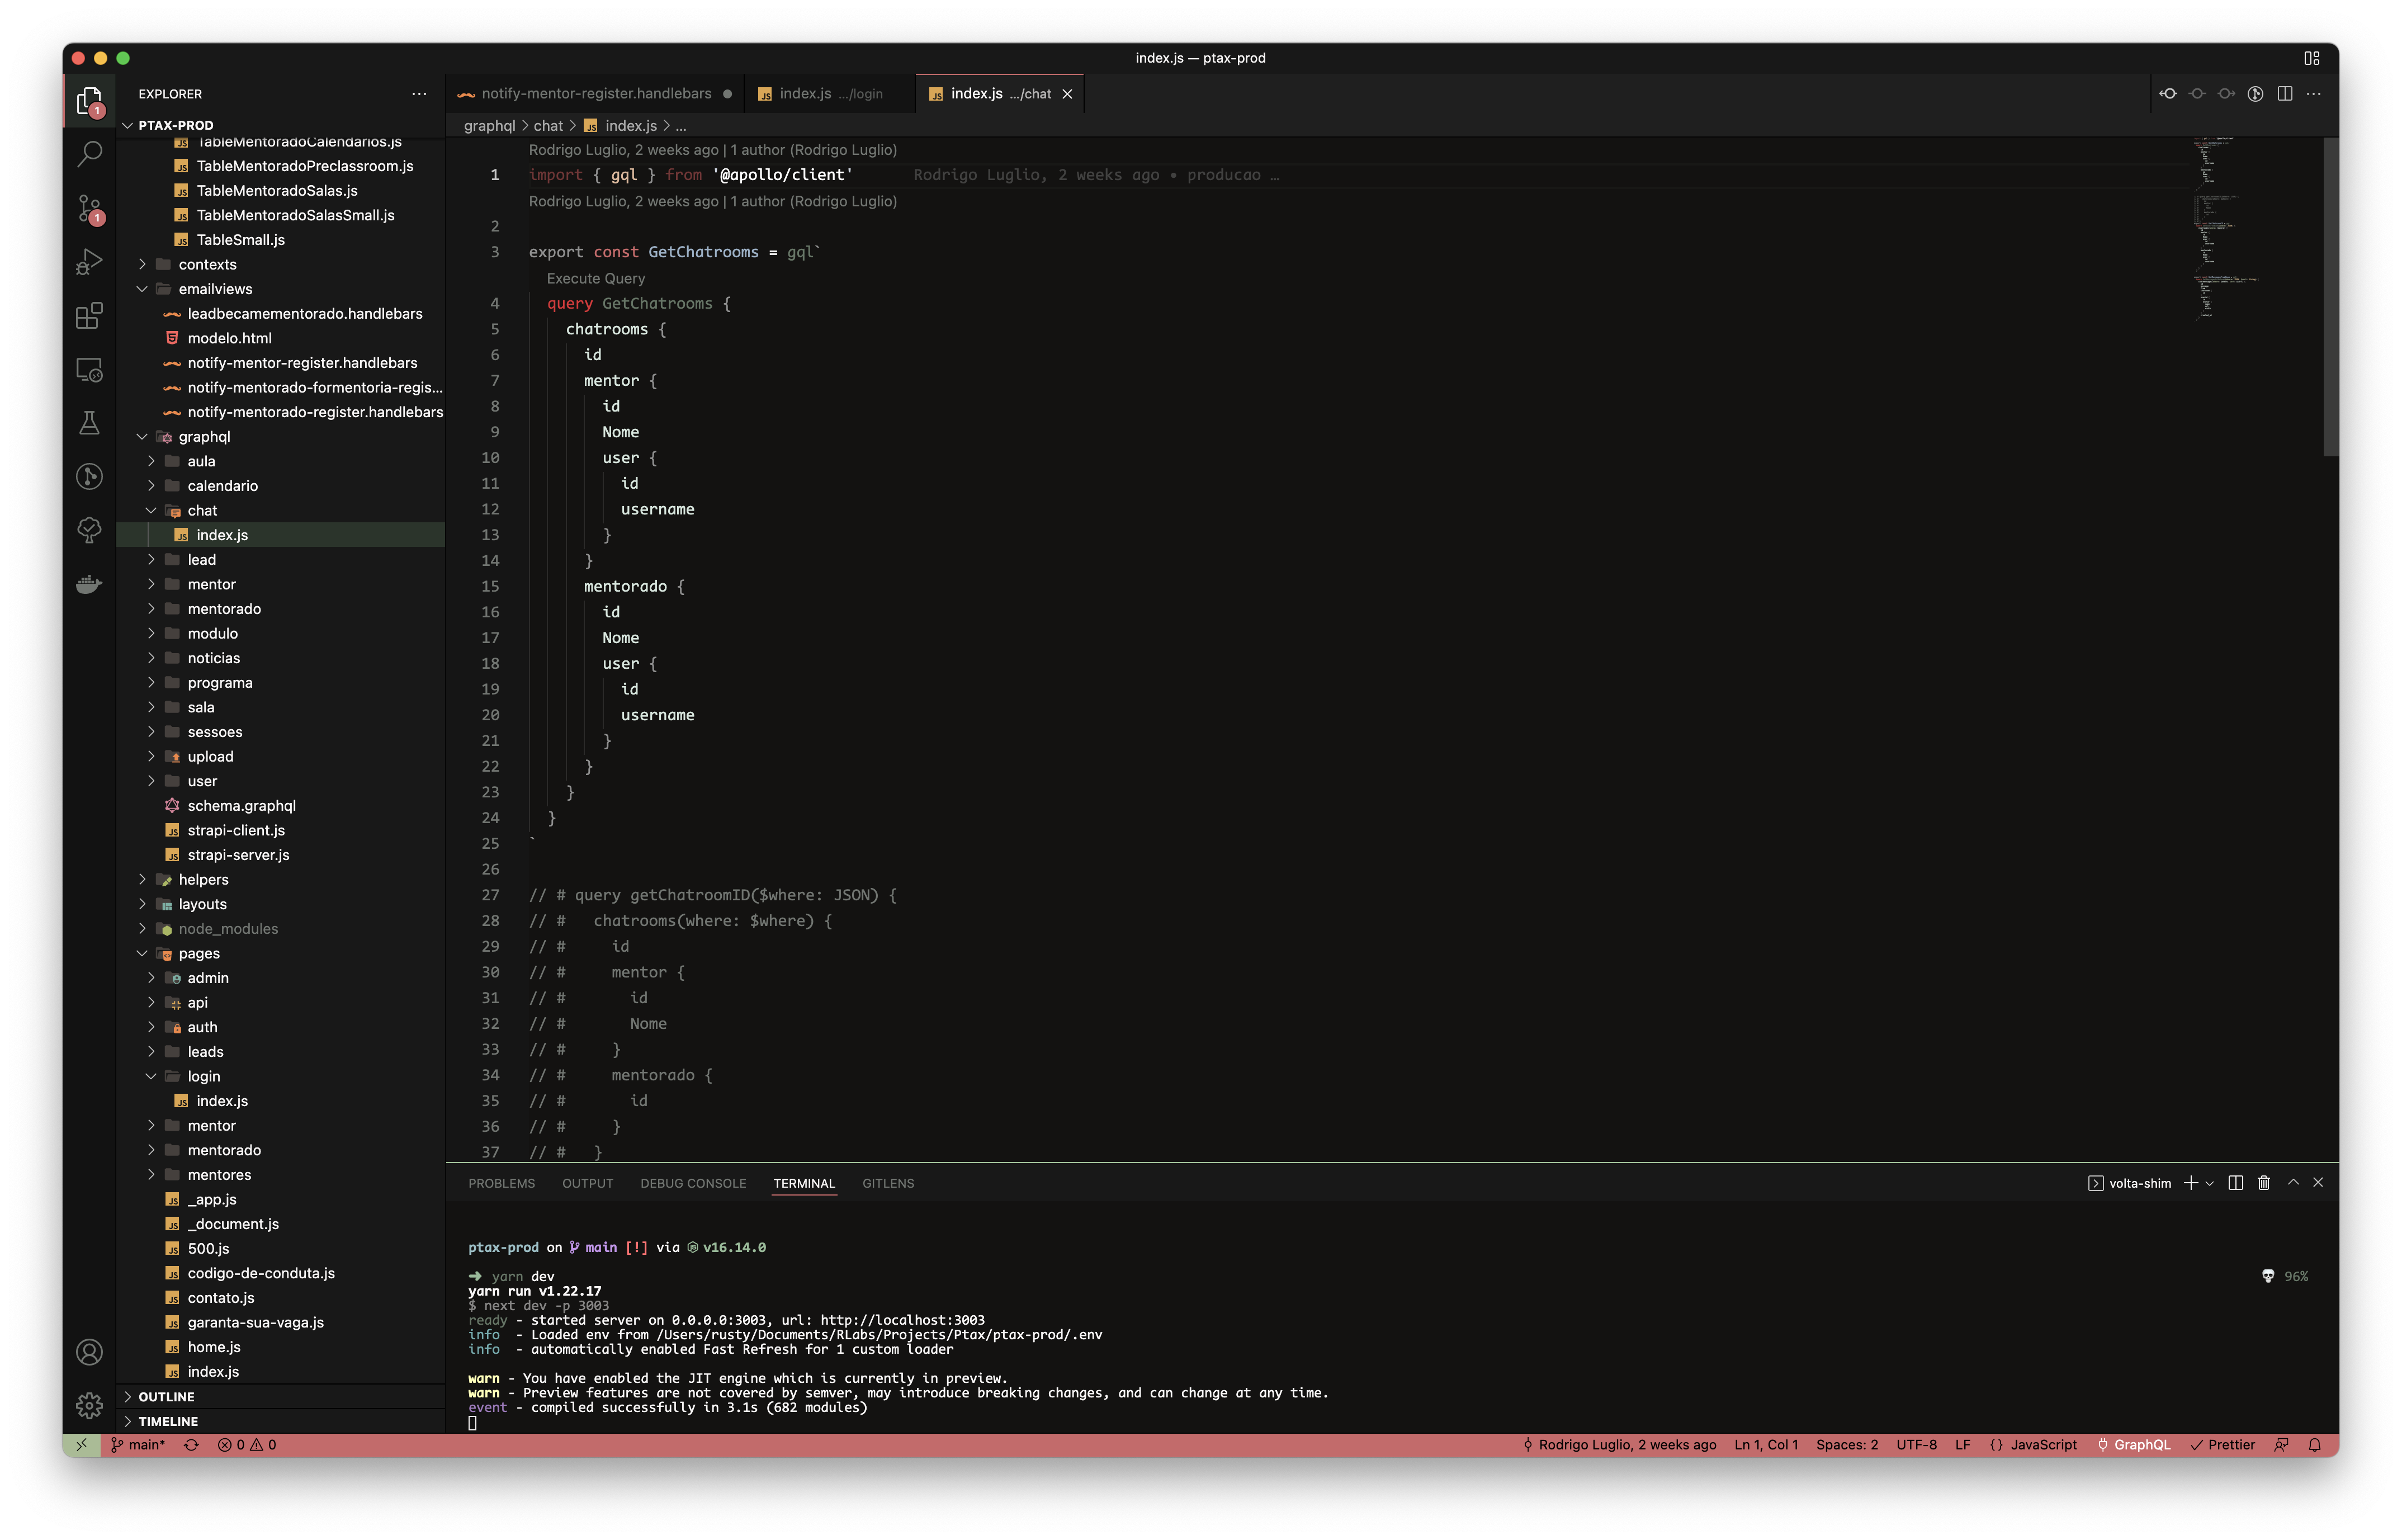
Task: Open the Testing flask icon view
Action: (89, 423)
